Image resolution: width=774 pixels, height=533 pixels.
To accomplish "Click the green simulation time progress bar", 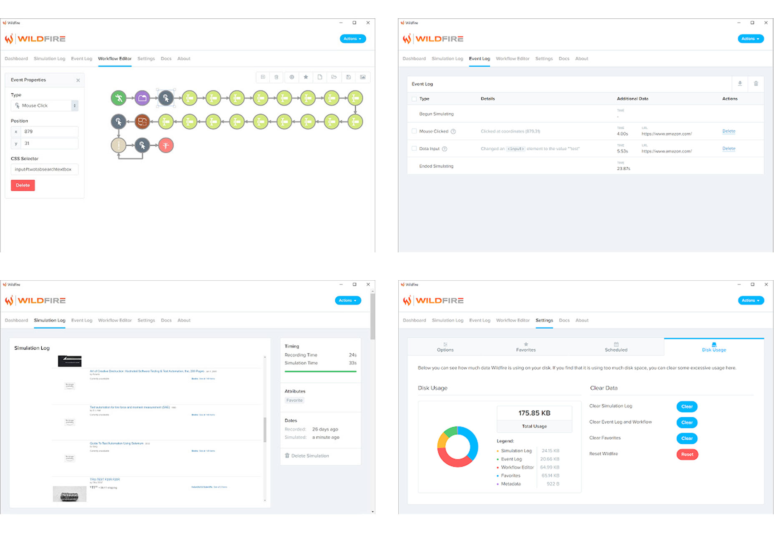I will coord(320,371).
